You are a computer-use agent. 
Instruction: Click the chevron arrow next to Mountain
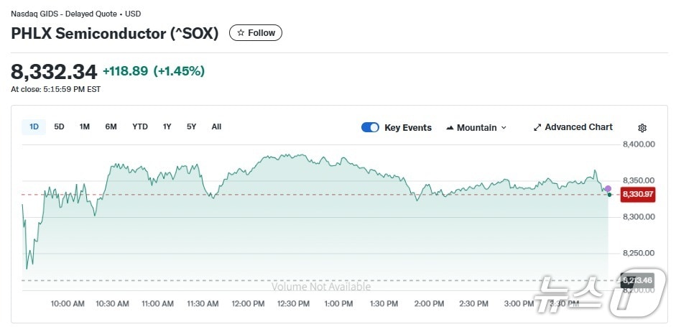tap(504, 128)
